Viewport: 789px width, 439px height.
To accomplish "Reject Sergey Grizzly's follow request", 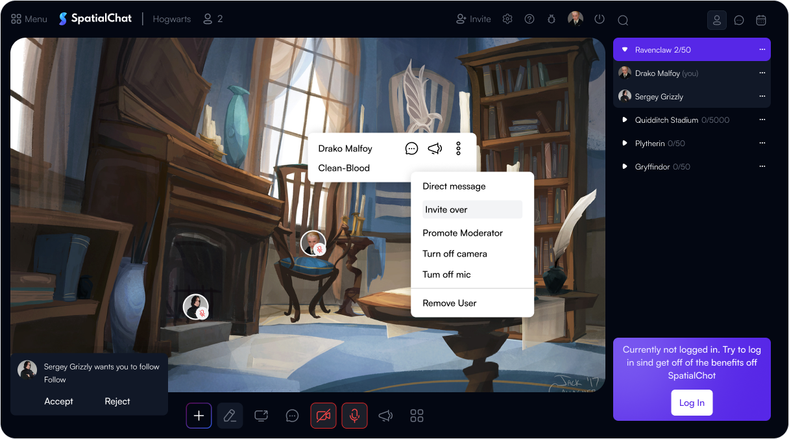I will 117,401.
